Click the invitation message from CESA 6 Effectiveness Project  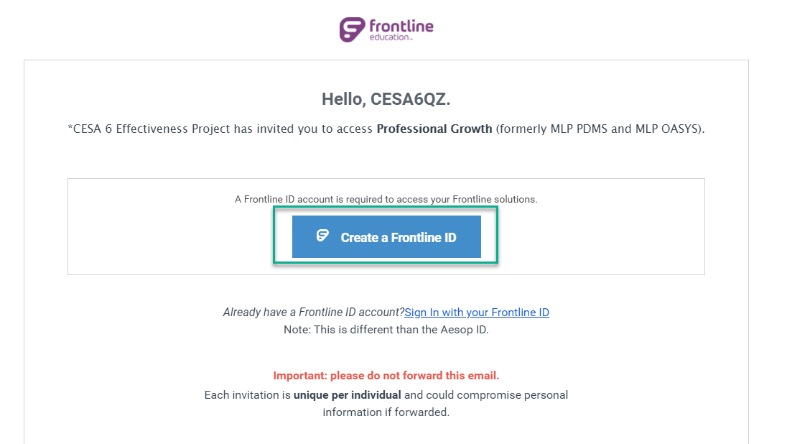coord(386,129)
